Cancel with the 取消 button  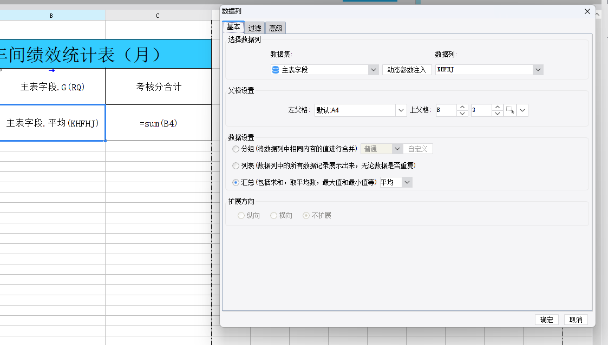tap(576, 320)
